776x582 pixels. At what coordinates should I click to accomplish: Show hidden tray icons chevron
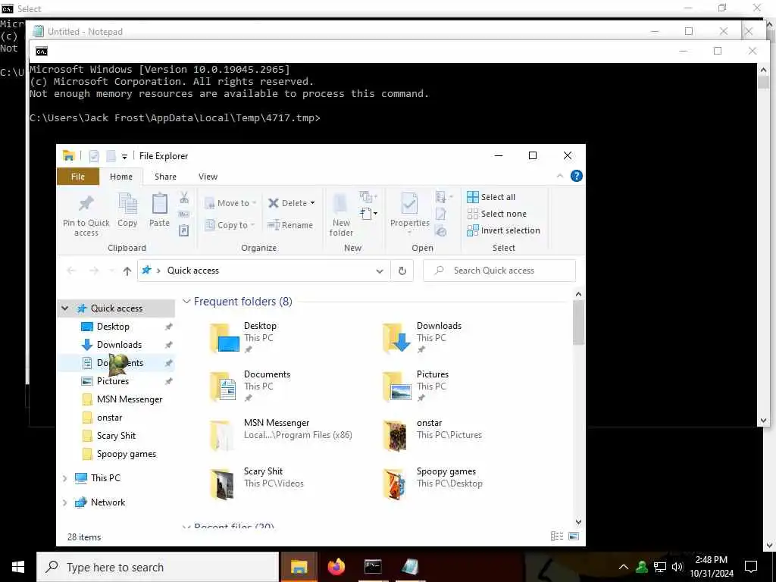(x=624, y=567)
